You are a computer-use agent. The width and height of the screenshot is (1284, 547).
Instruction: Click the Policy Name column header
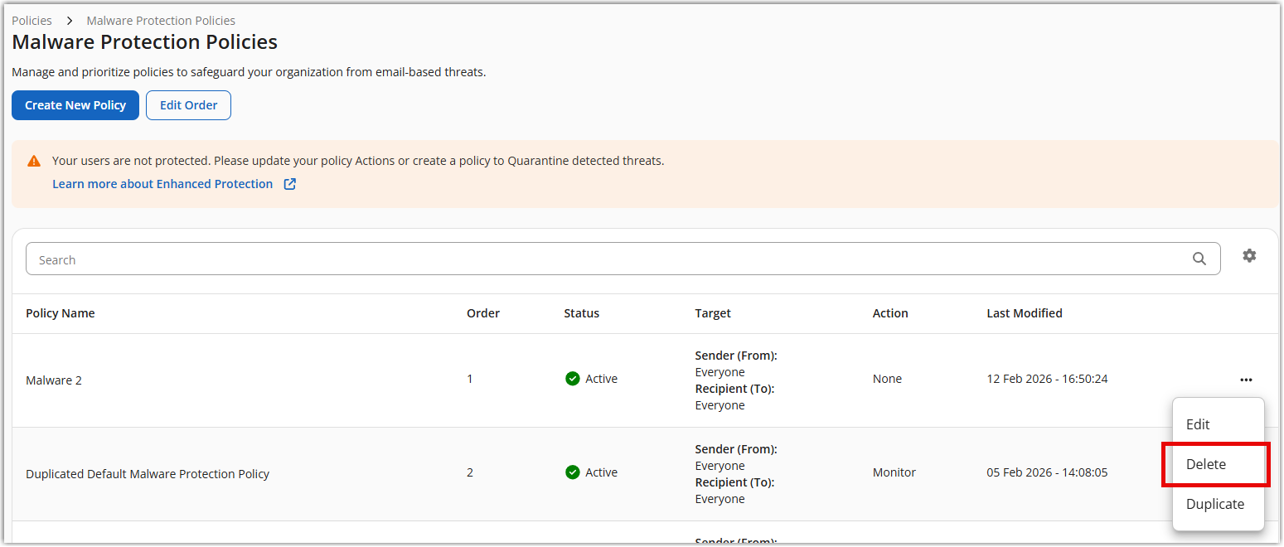pos(61,313)
